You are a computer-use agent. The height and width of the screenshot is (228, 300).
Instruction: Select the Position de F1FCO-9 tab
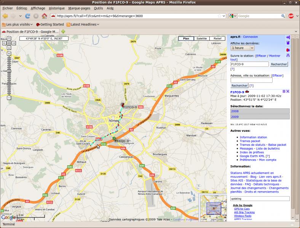30,32
